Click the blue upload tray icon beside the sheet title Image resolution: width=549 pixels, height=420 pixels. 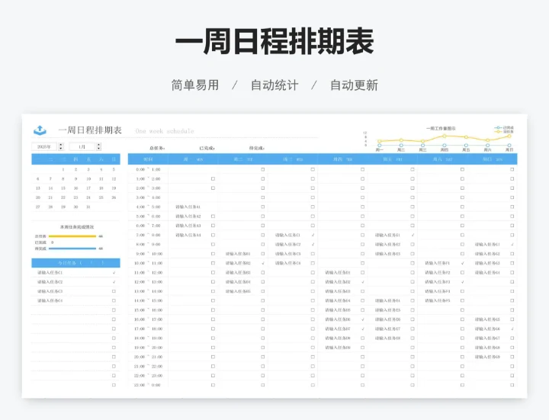click(40, 130)
